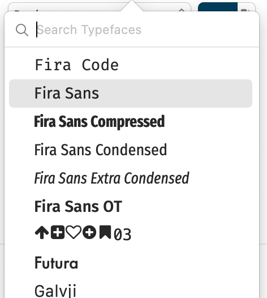Click the font name popup button behind the popover
The height and width of the screenshot is (298, 267).
click(x=100, y=8)
